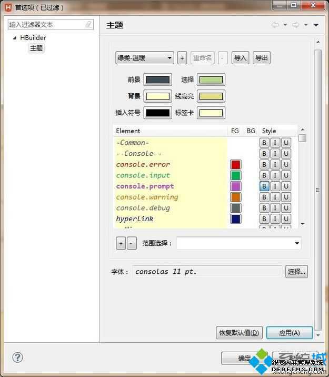Pick the console.error FG red swatch
The width and height of the screenshot is (329, 377).
click(235, 164)
